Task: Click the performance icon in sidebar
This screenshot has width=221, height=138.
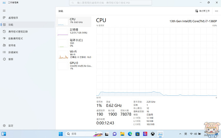Action: point(4,25)
